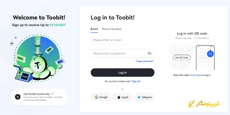Toggle password visibility eye icon
Image resolution: width=230 pixels, height=115 pixels.
(x=149, y=53)
